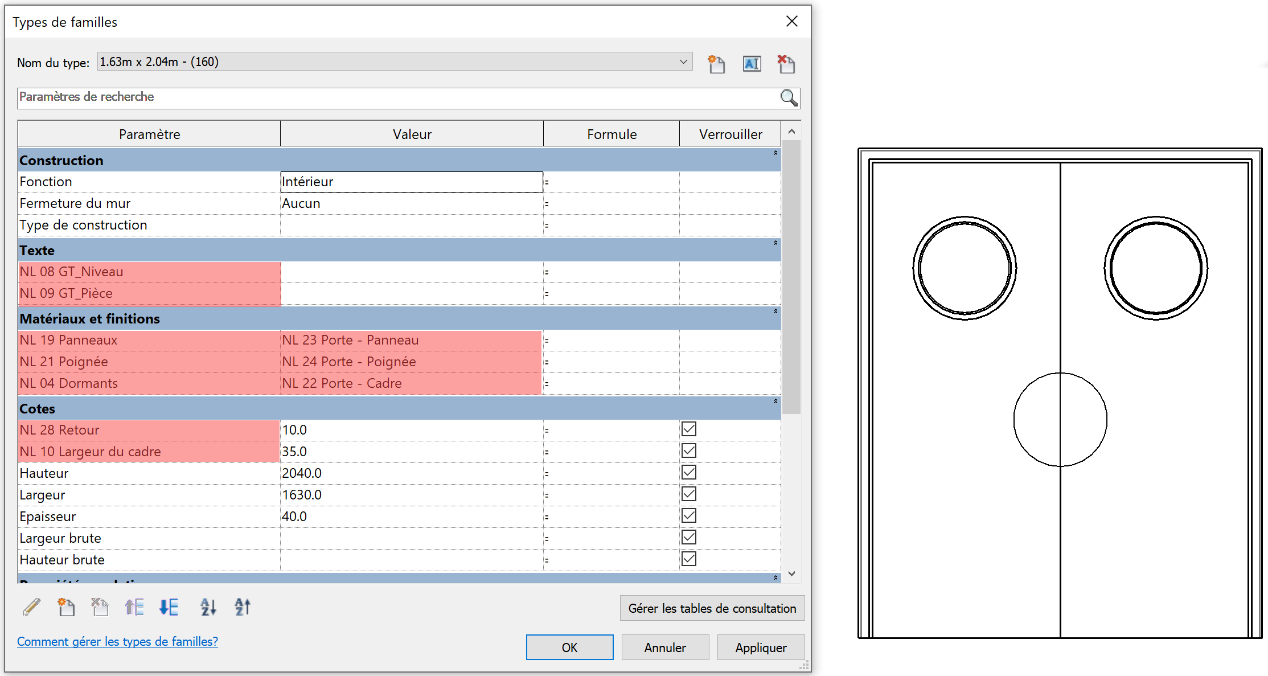Collapse the Matériaux et finitions group
1268x676 pixels.
[775, 312]
